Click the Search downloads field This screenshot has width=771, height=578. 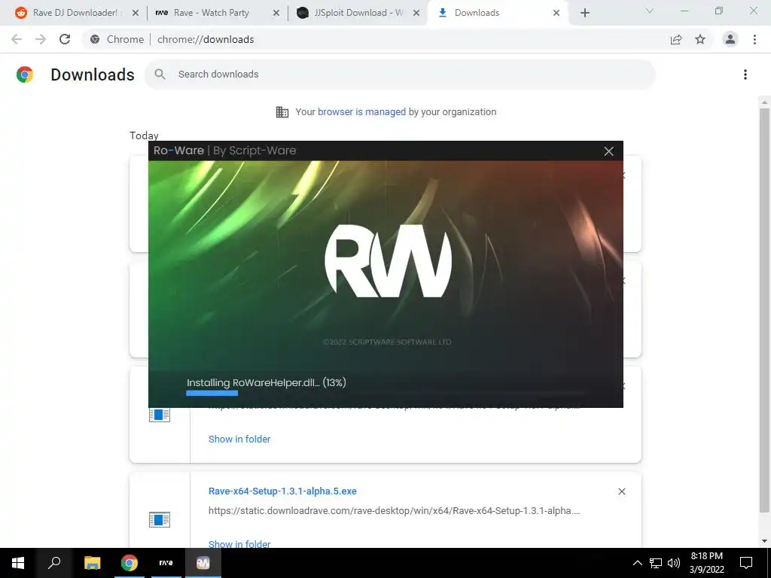click(x=400, y=75)
